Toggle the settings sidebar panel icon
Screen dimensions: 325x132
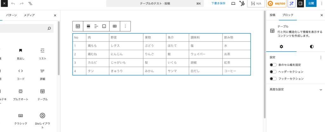(x=300, y=3)
